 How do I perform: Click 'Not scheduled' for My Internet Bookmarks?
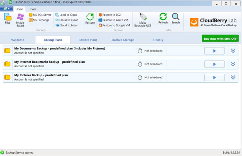click(153, 64)
